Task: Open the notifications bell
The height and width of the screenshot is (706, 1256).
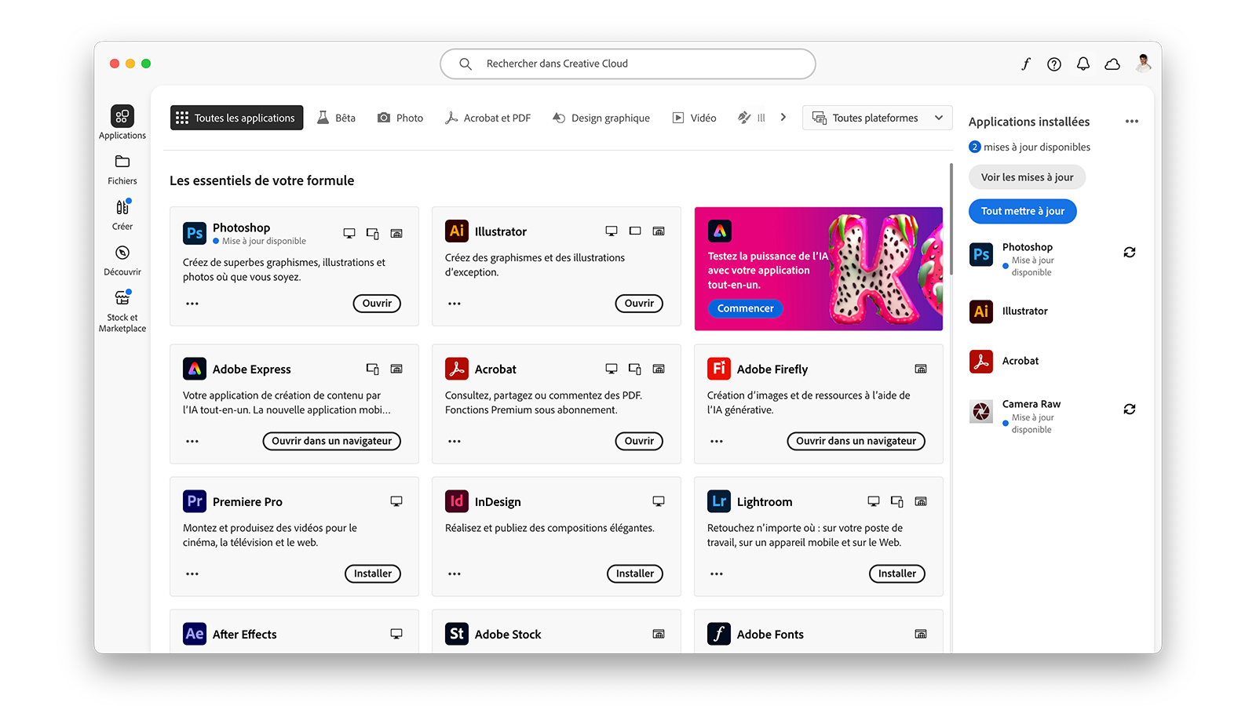Action: tap(1083, 64)
